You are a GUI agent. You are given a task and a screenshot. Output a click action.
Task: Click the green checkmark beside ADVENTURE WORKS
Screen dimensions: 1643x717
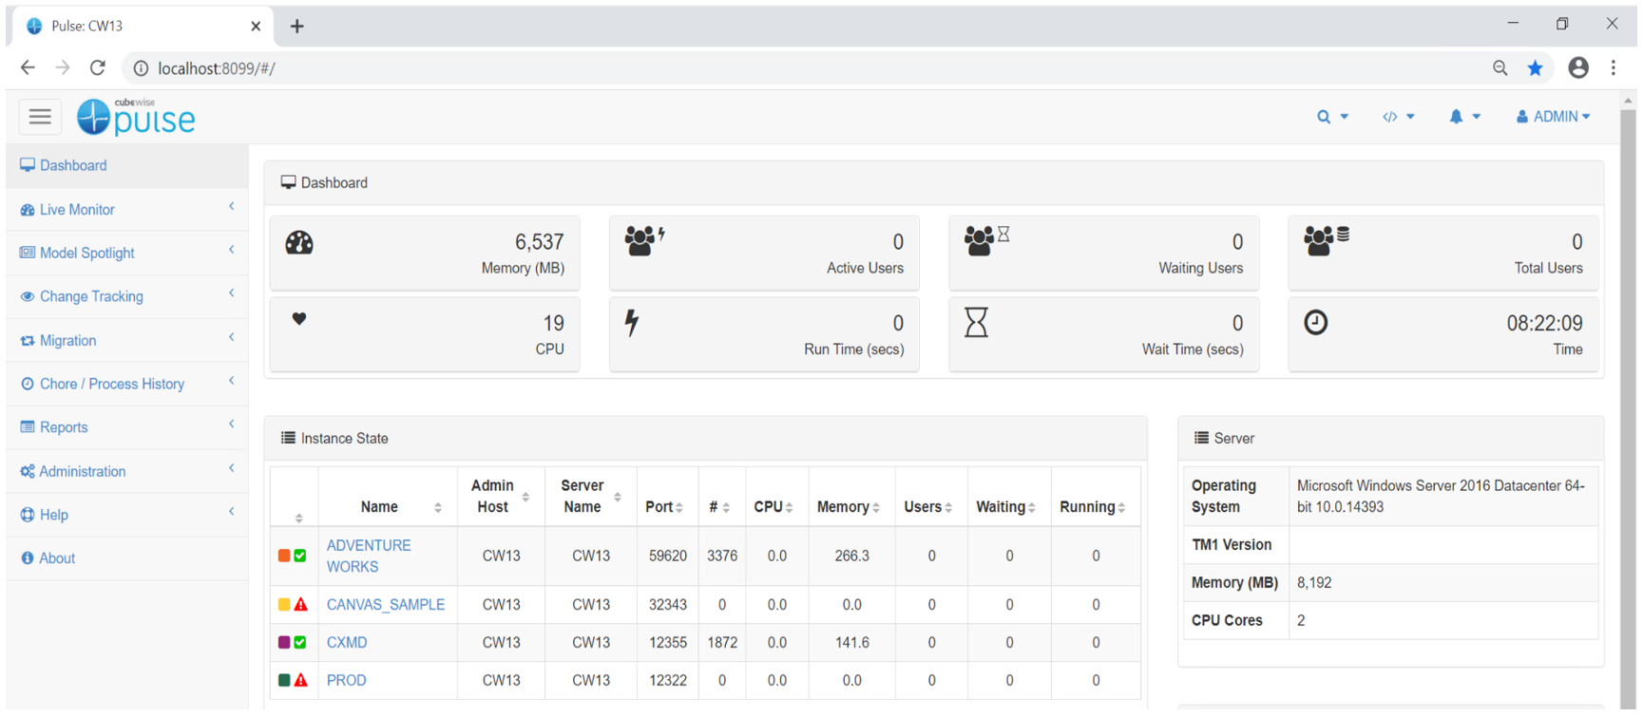click(300, 556)
